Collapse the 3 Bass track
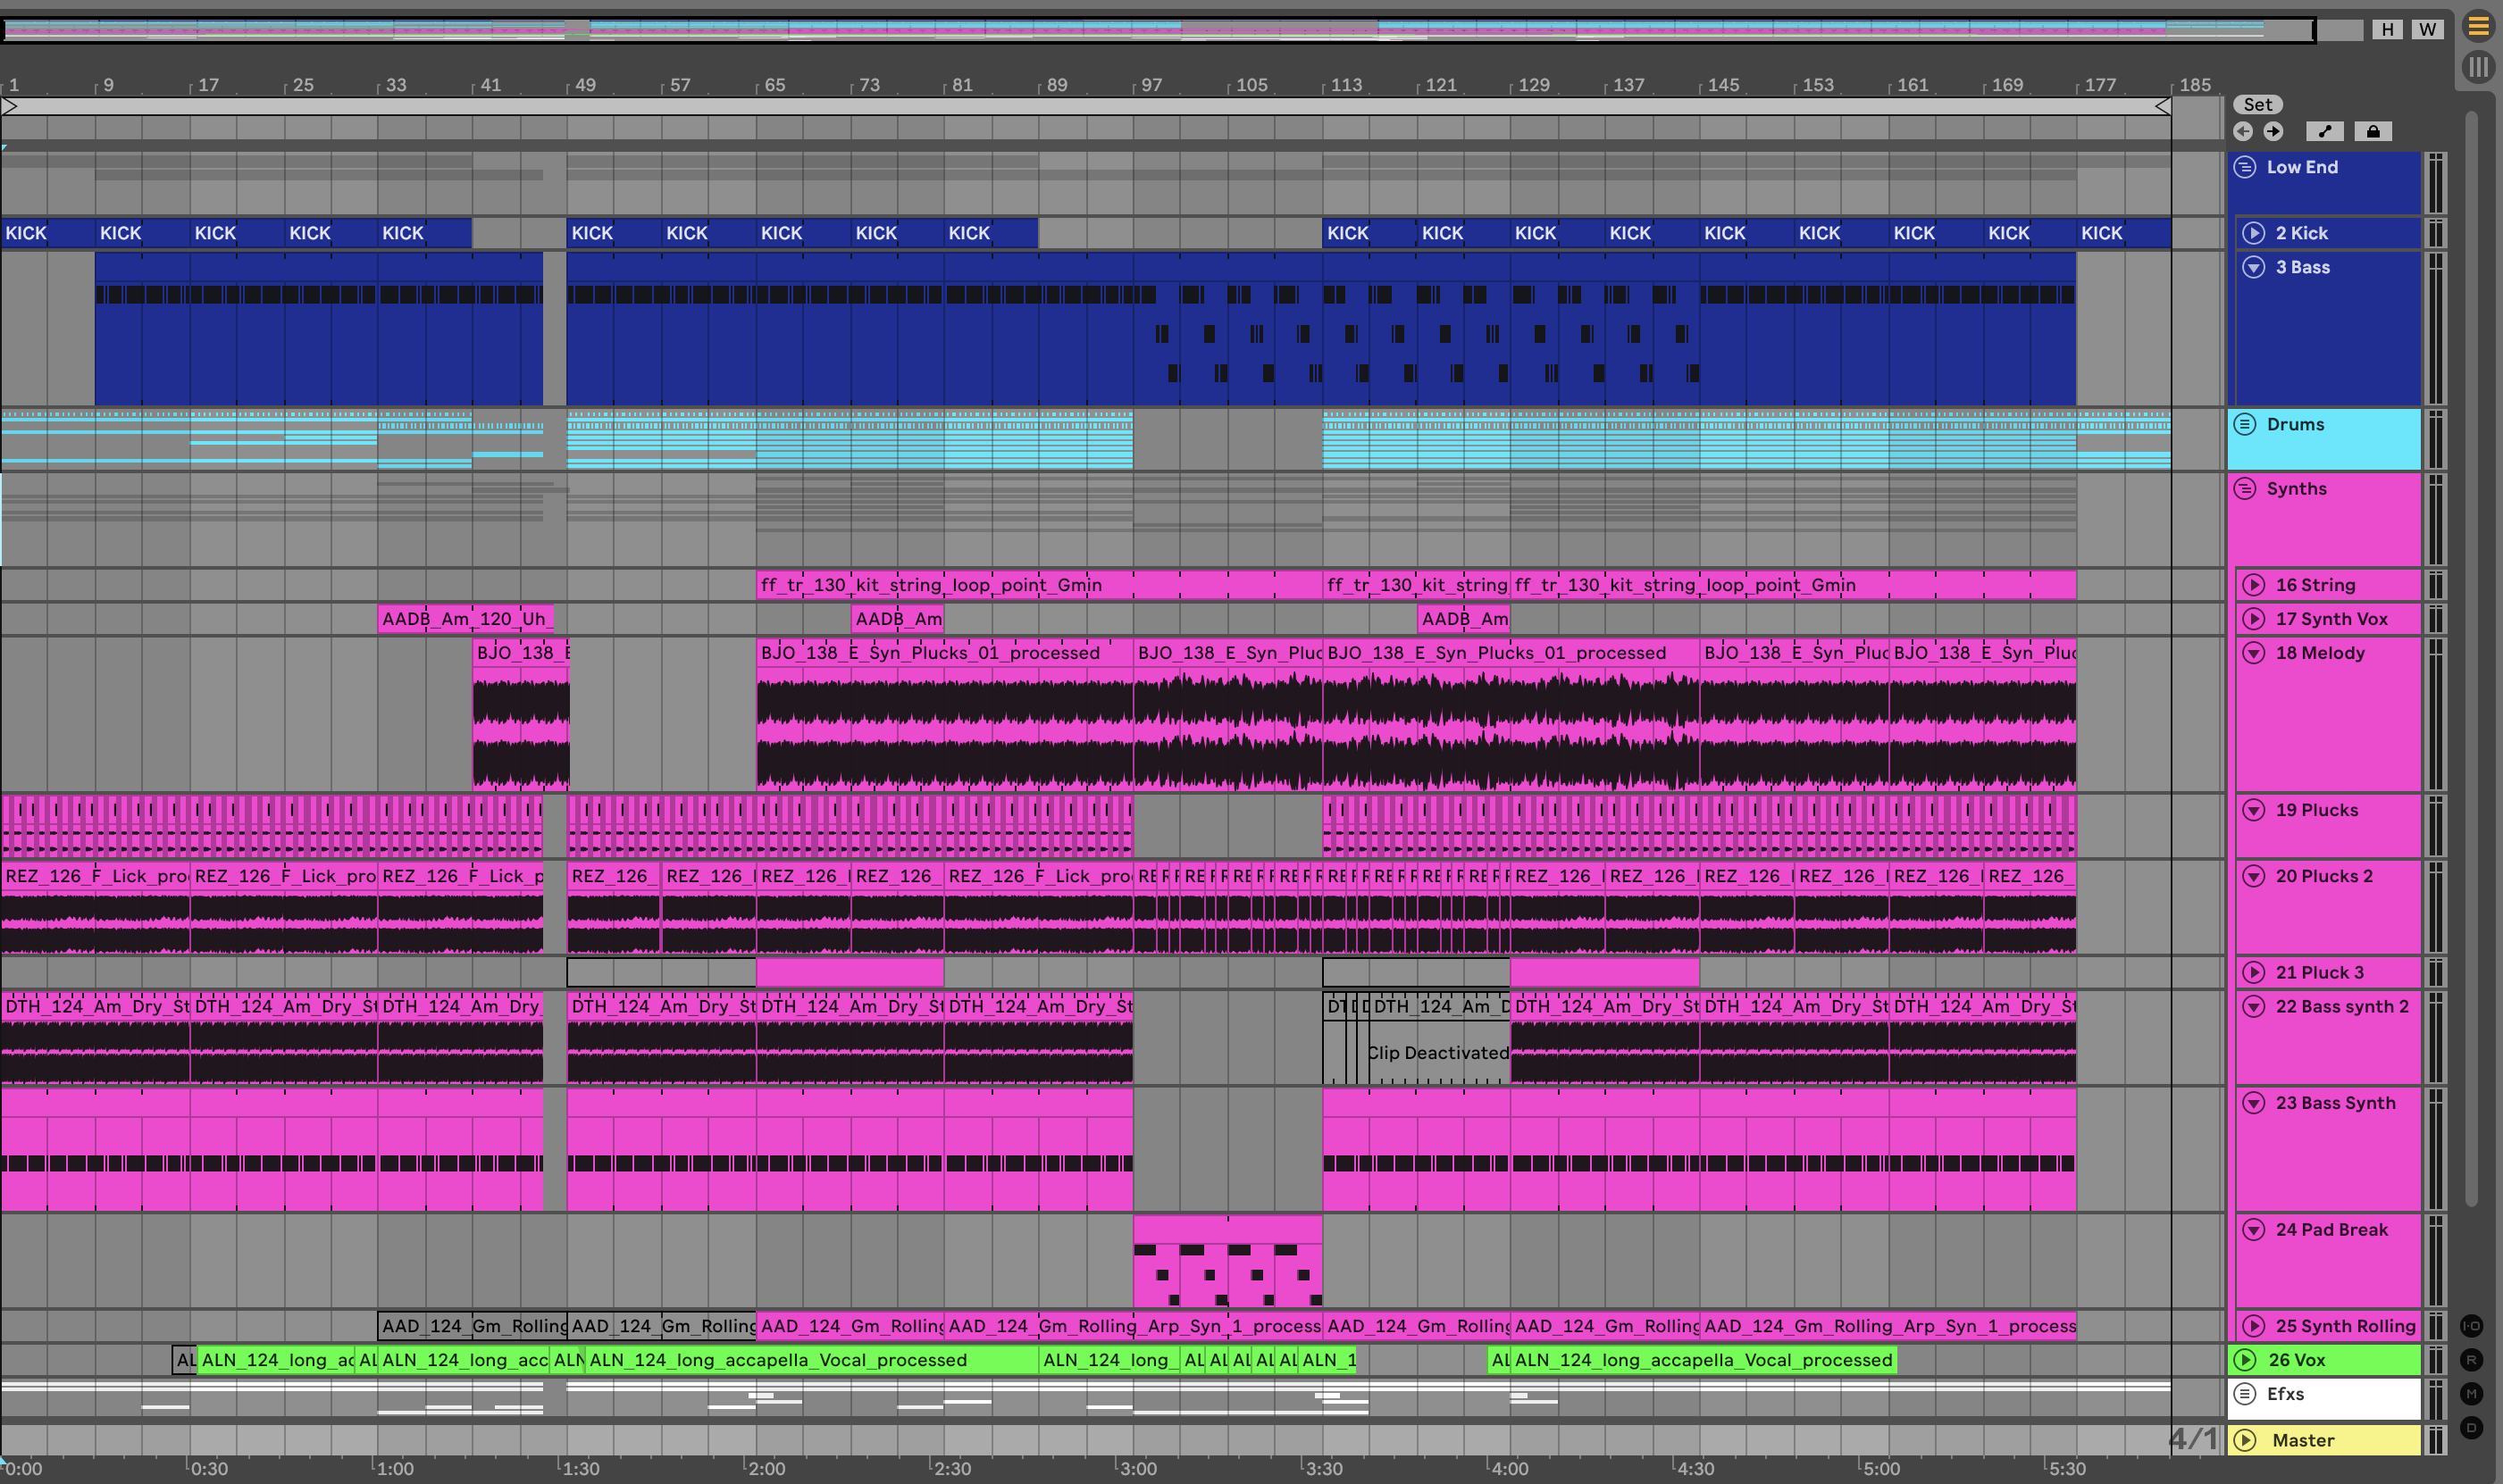The height and width of the screenshot is (1484, 2503). 2254,267
